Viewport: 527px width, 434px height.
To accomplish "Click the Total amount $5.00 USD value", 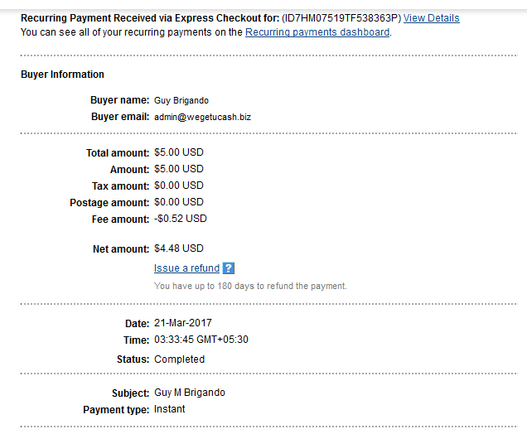I will [179, 152].
